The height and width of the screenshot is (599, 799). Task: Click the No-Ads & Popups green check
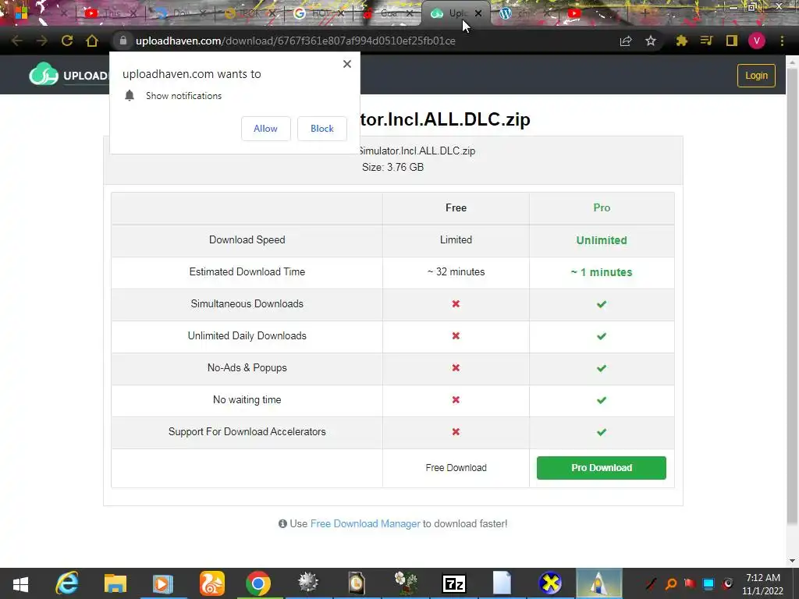(602, 368)
